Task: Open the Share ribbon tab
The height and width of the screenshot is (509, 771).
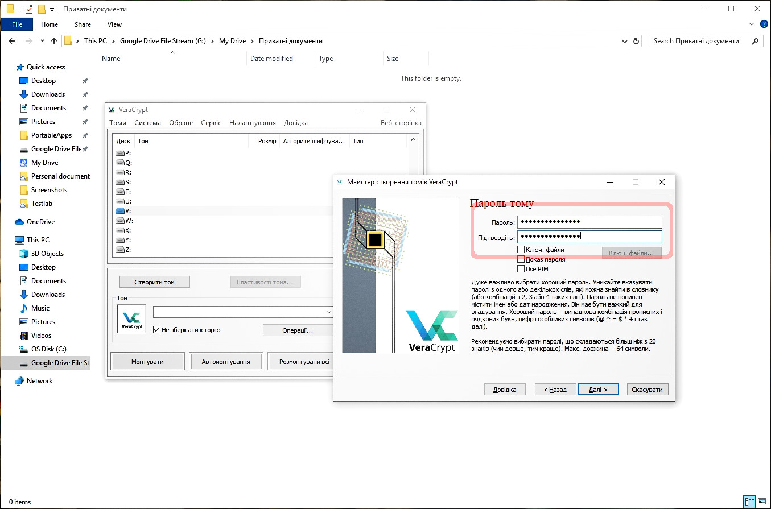Action: [83, 24]
